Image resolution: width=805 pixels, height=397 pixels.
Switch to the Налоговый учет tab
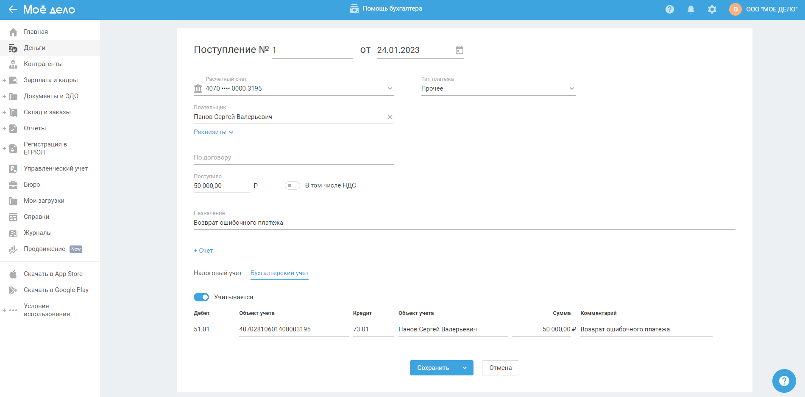217,273
